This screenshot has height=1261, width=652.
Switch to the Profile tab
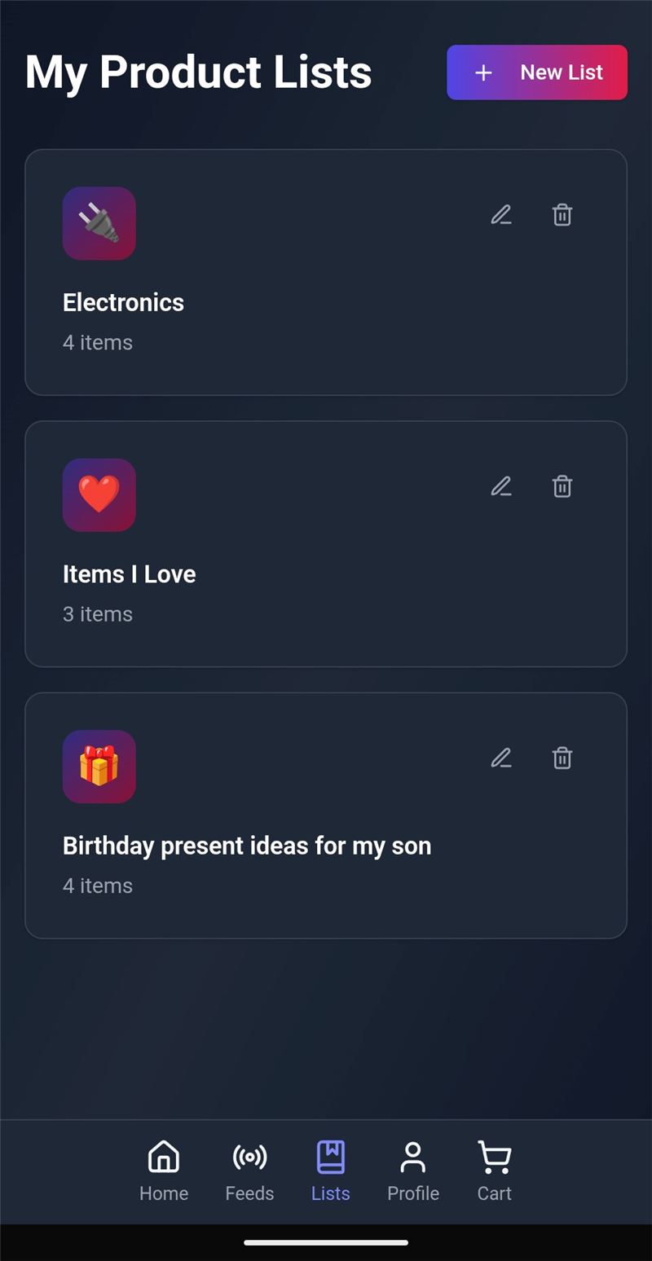tap(413, 1171)
